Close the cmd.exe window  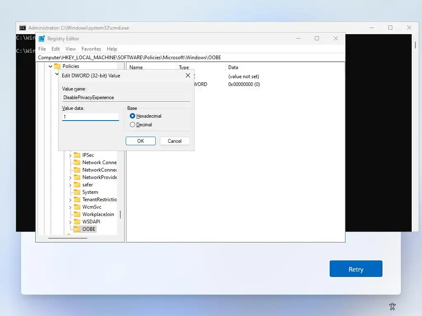pos(409,28)
